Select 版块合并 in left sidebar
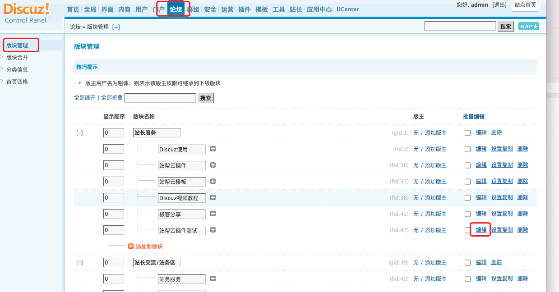 (x=17, y=58)
